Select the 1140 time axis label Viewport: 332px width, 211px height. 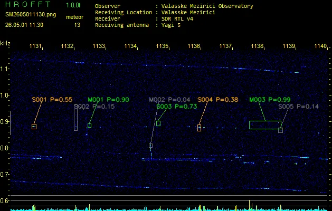[x=320, y=46]
